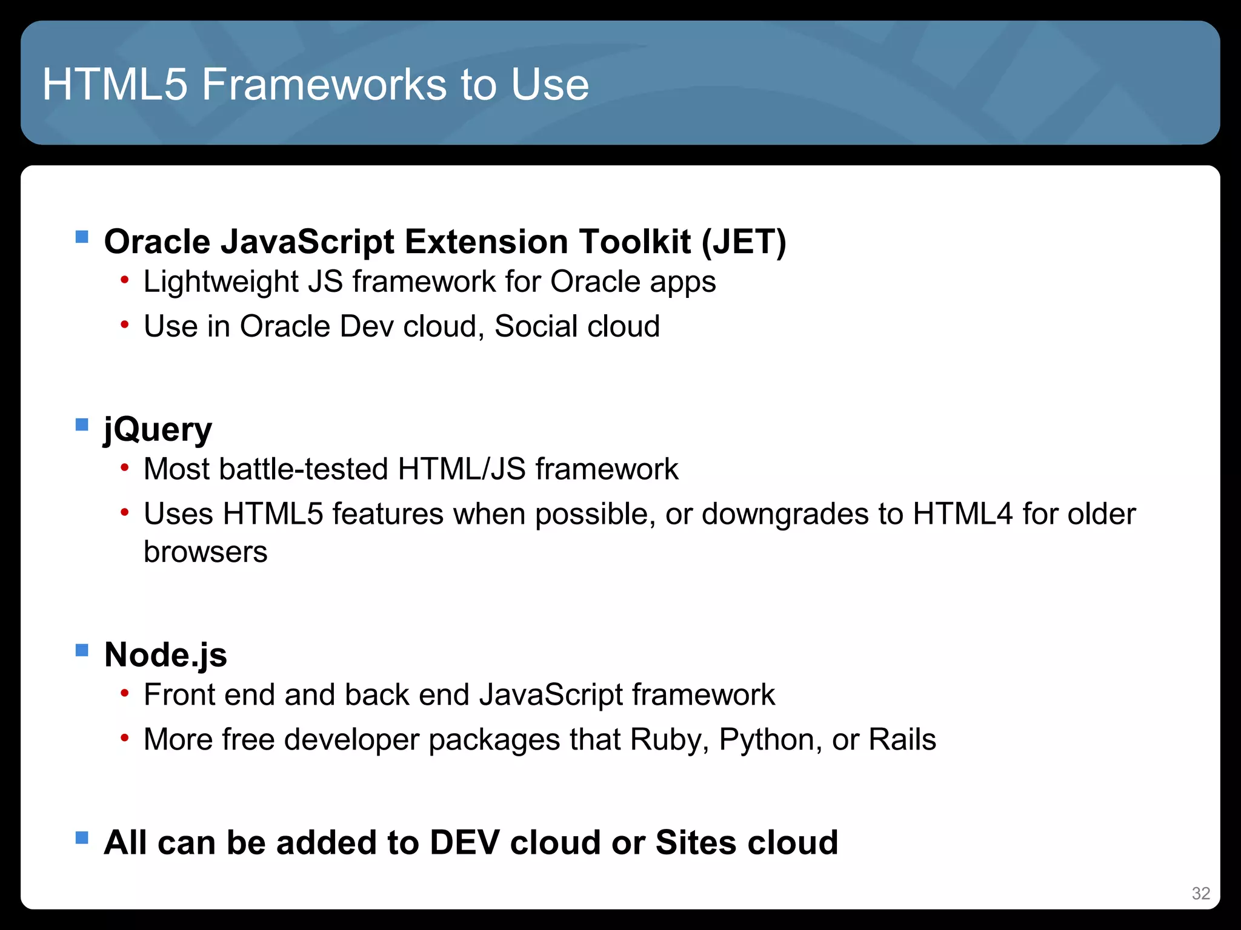Click the text 'Lightweight JS framework for Oracle apps'
This screenshot has width=1241, height=930.
click(x=430, y=282)
